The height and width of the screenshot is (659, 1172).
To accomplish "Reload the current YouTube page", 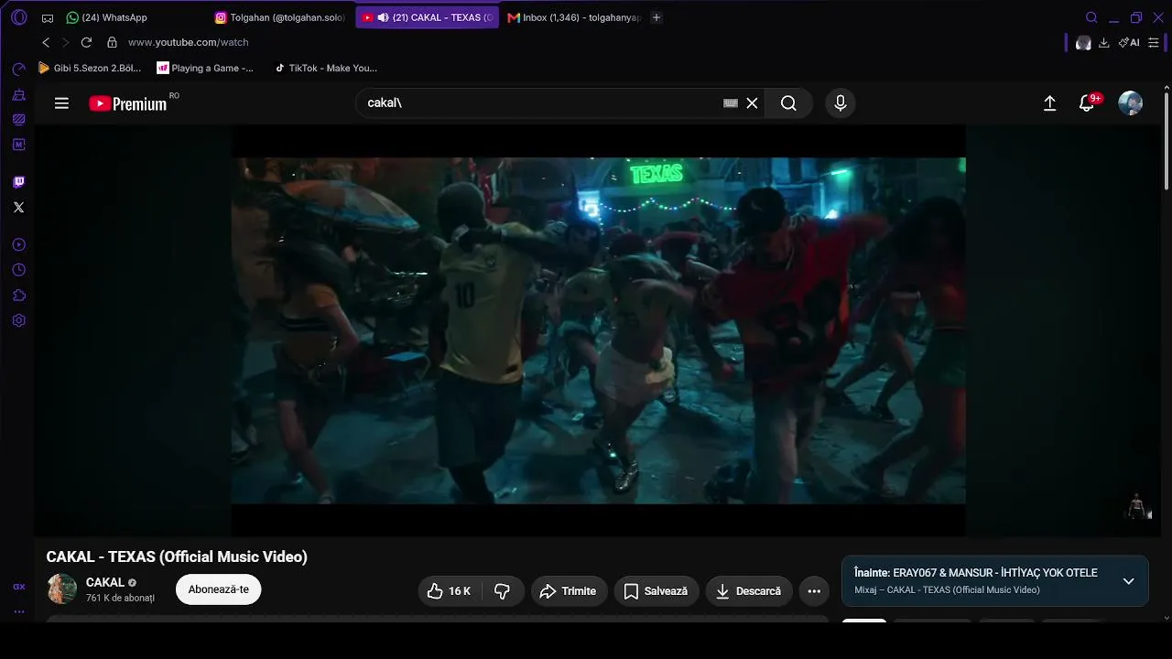I will (86, 42).
